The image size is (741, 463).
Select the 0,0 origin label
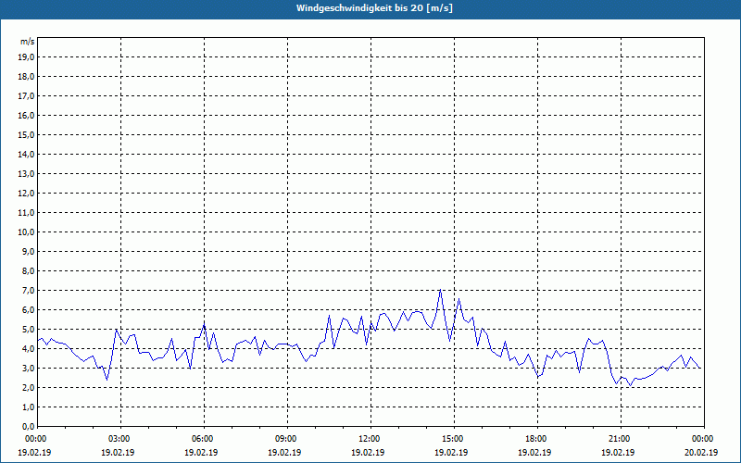click(x=29, y=427)
